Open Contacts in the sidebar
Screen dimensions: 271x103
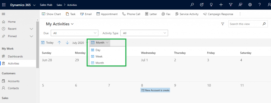click(x=13, y=88)
